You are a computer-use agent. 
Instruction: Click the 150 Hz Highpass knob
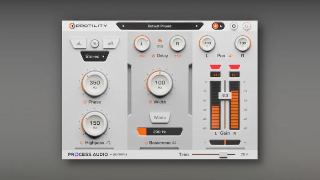pos(95,124)
